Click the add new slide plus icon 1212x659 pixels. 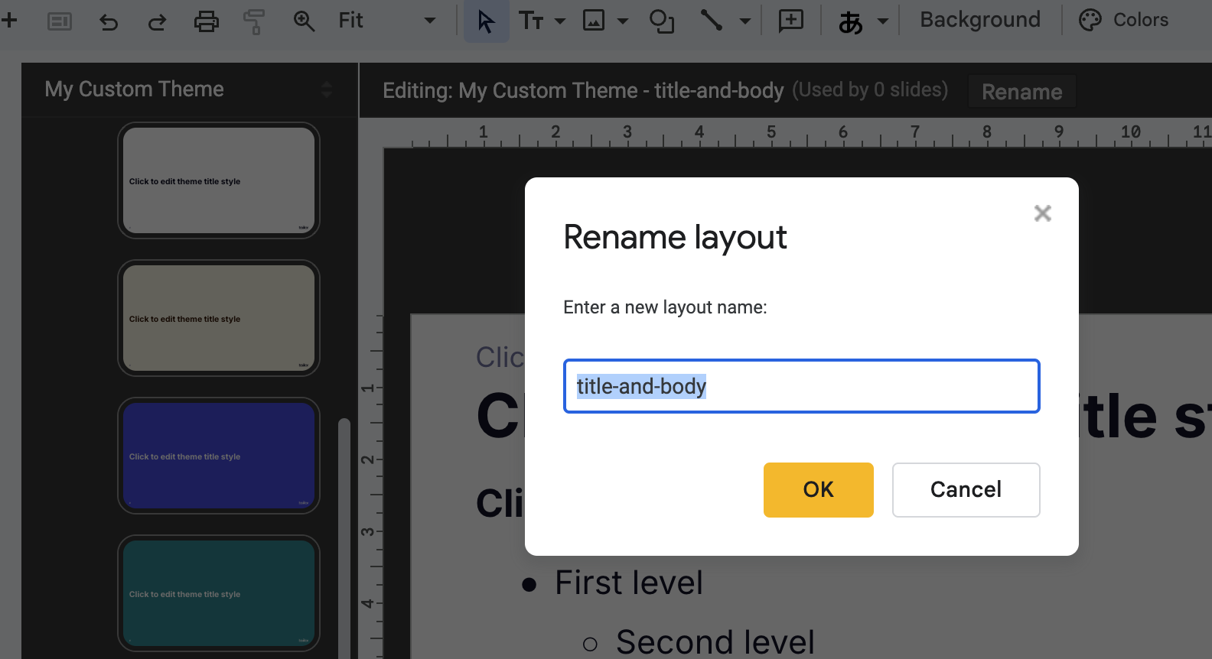coord(9,20)
